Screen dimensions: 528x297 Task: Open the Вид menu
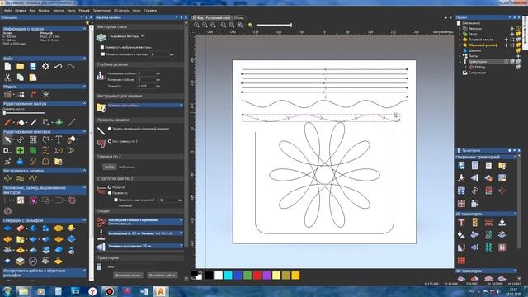tap(32, 11)
